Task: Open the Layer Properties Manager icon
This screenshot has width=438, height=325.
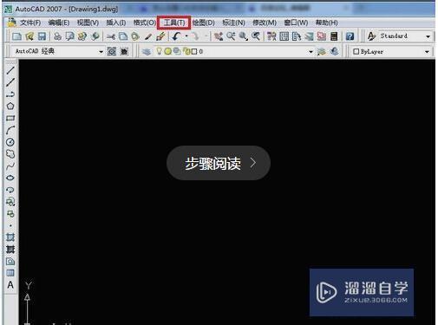Action: [147, 52]
